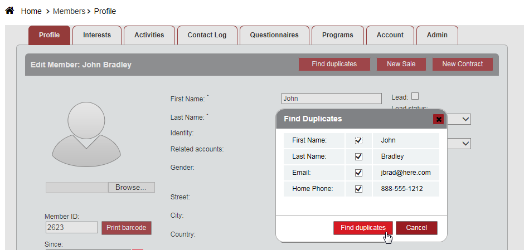Image resolution: width=524 pixels, height=250 pixels.
Task: Click the First Name input field
Action: coord(331,99)
